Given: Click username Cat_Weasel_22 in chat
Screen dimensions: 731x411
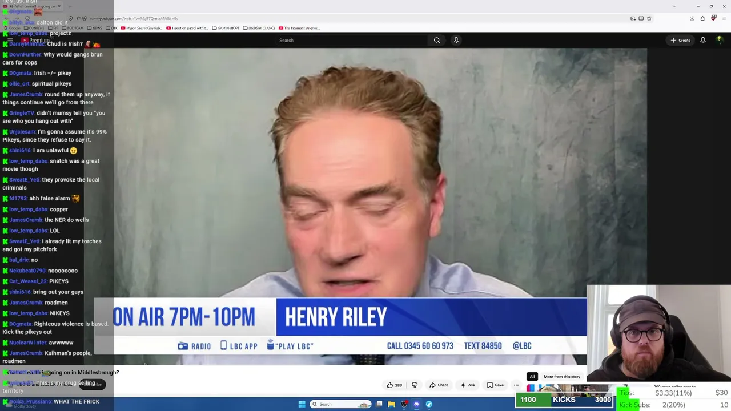Looking at the screenshot, I should click(x=28, y=281).
